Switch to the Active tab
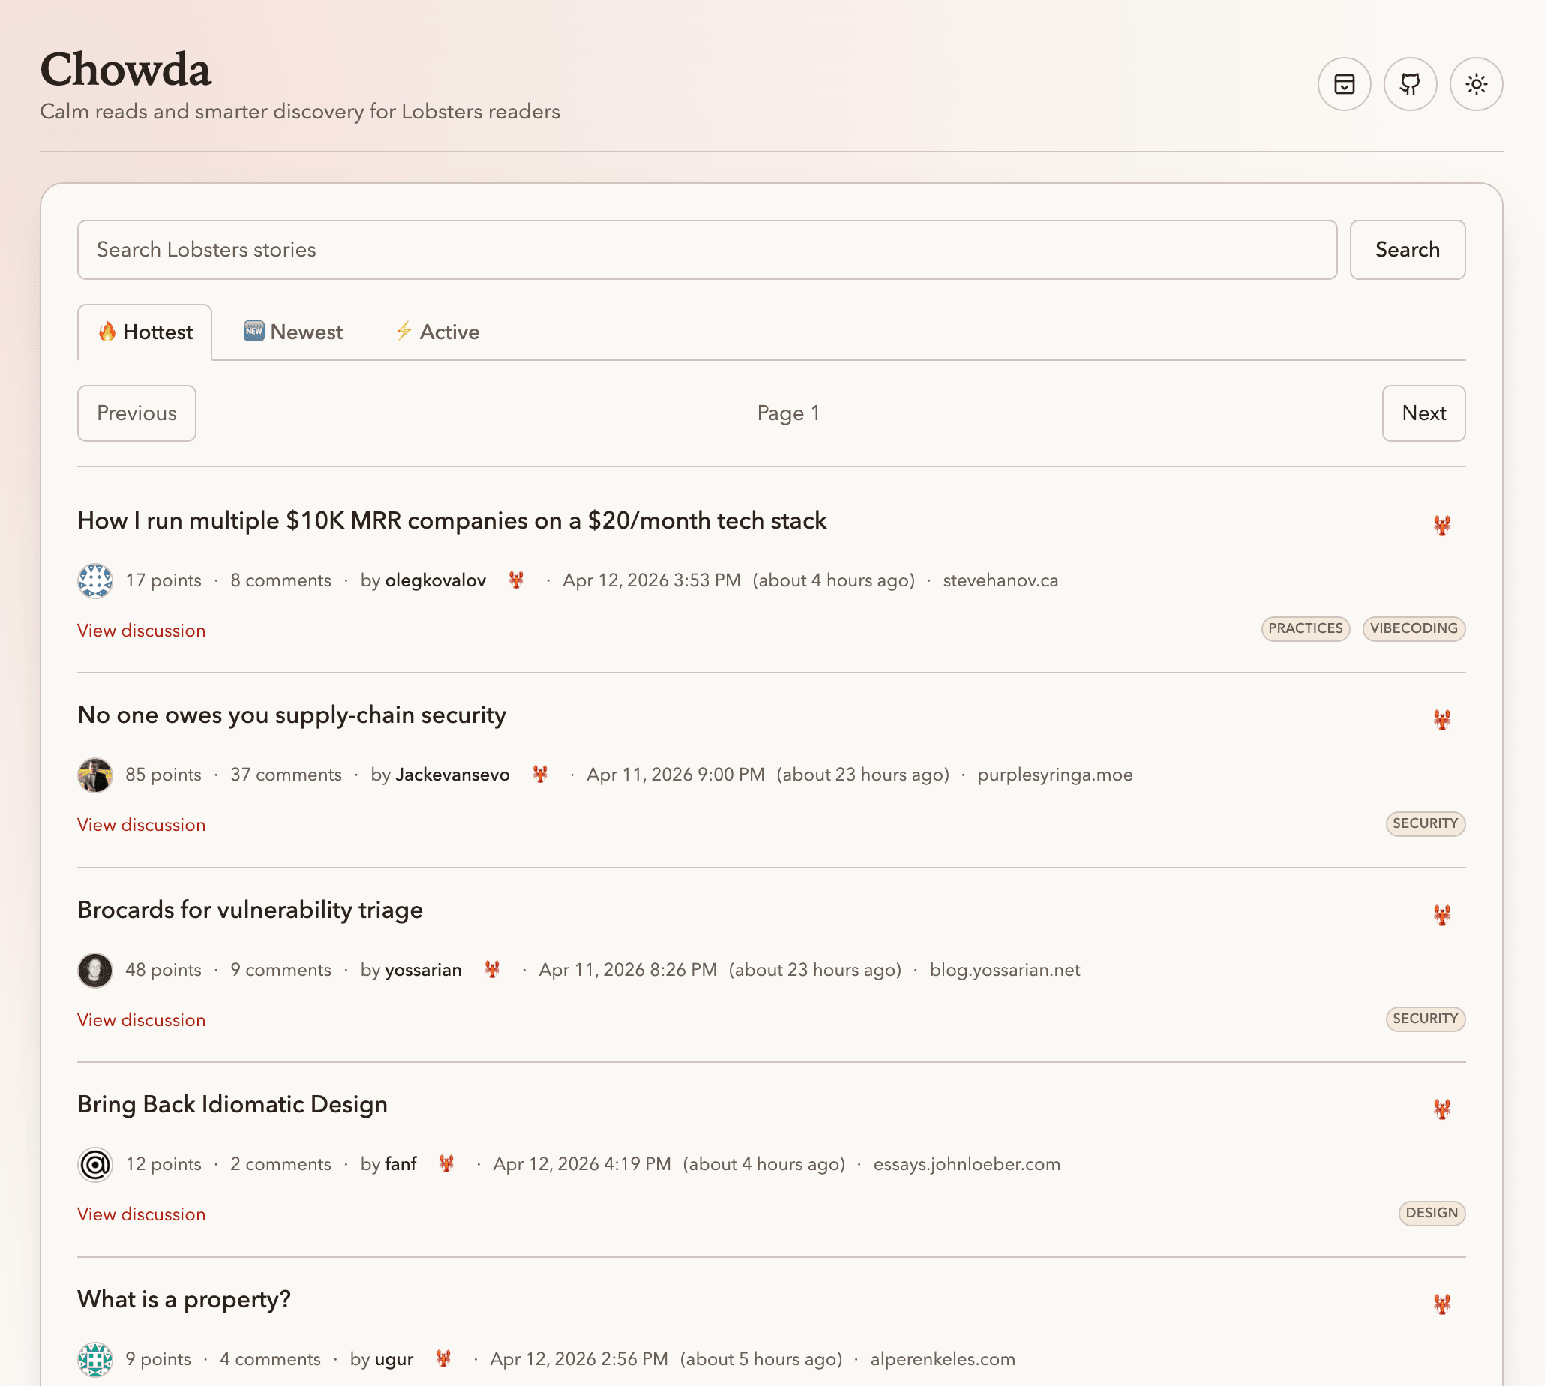Screen dimensions: 1545x1386 (438, 332)
